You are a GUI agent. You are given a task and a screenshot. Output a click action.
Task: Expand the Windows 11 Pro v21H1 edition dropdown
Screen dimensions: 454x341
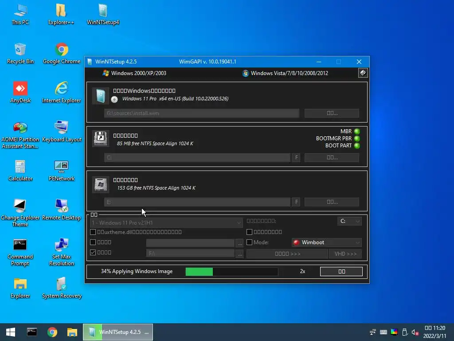point(166,223)
